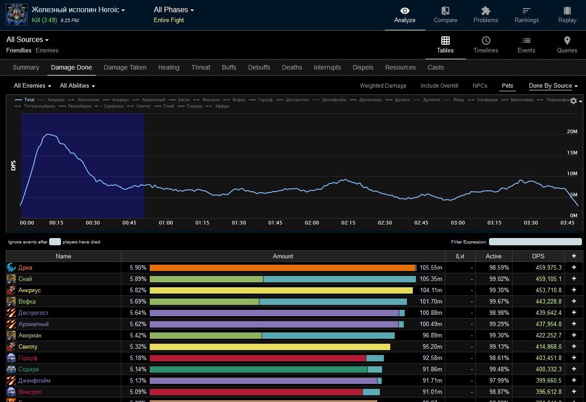
Task: Click Винсрол's class icon
Action: (11, 392)
